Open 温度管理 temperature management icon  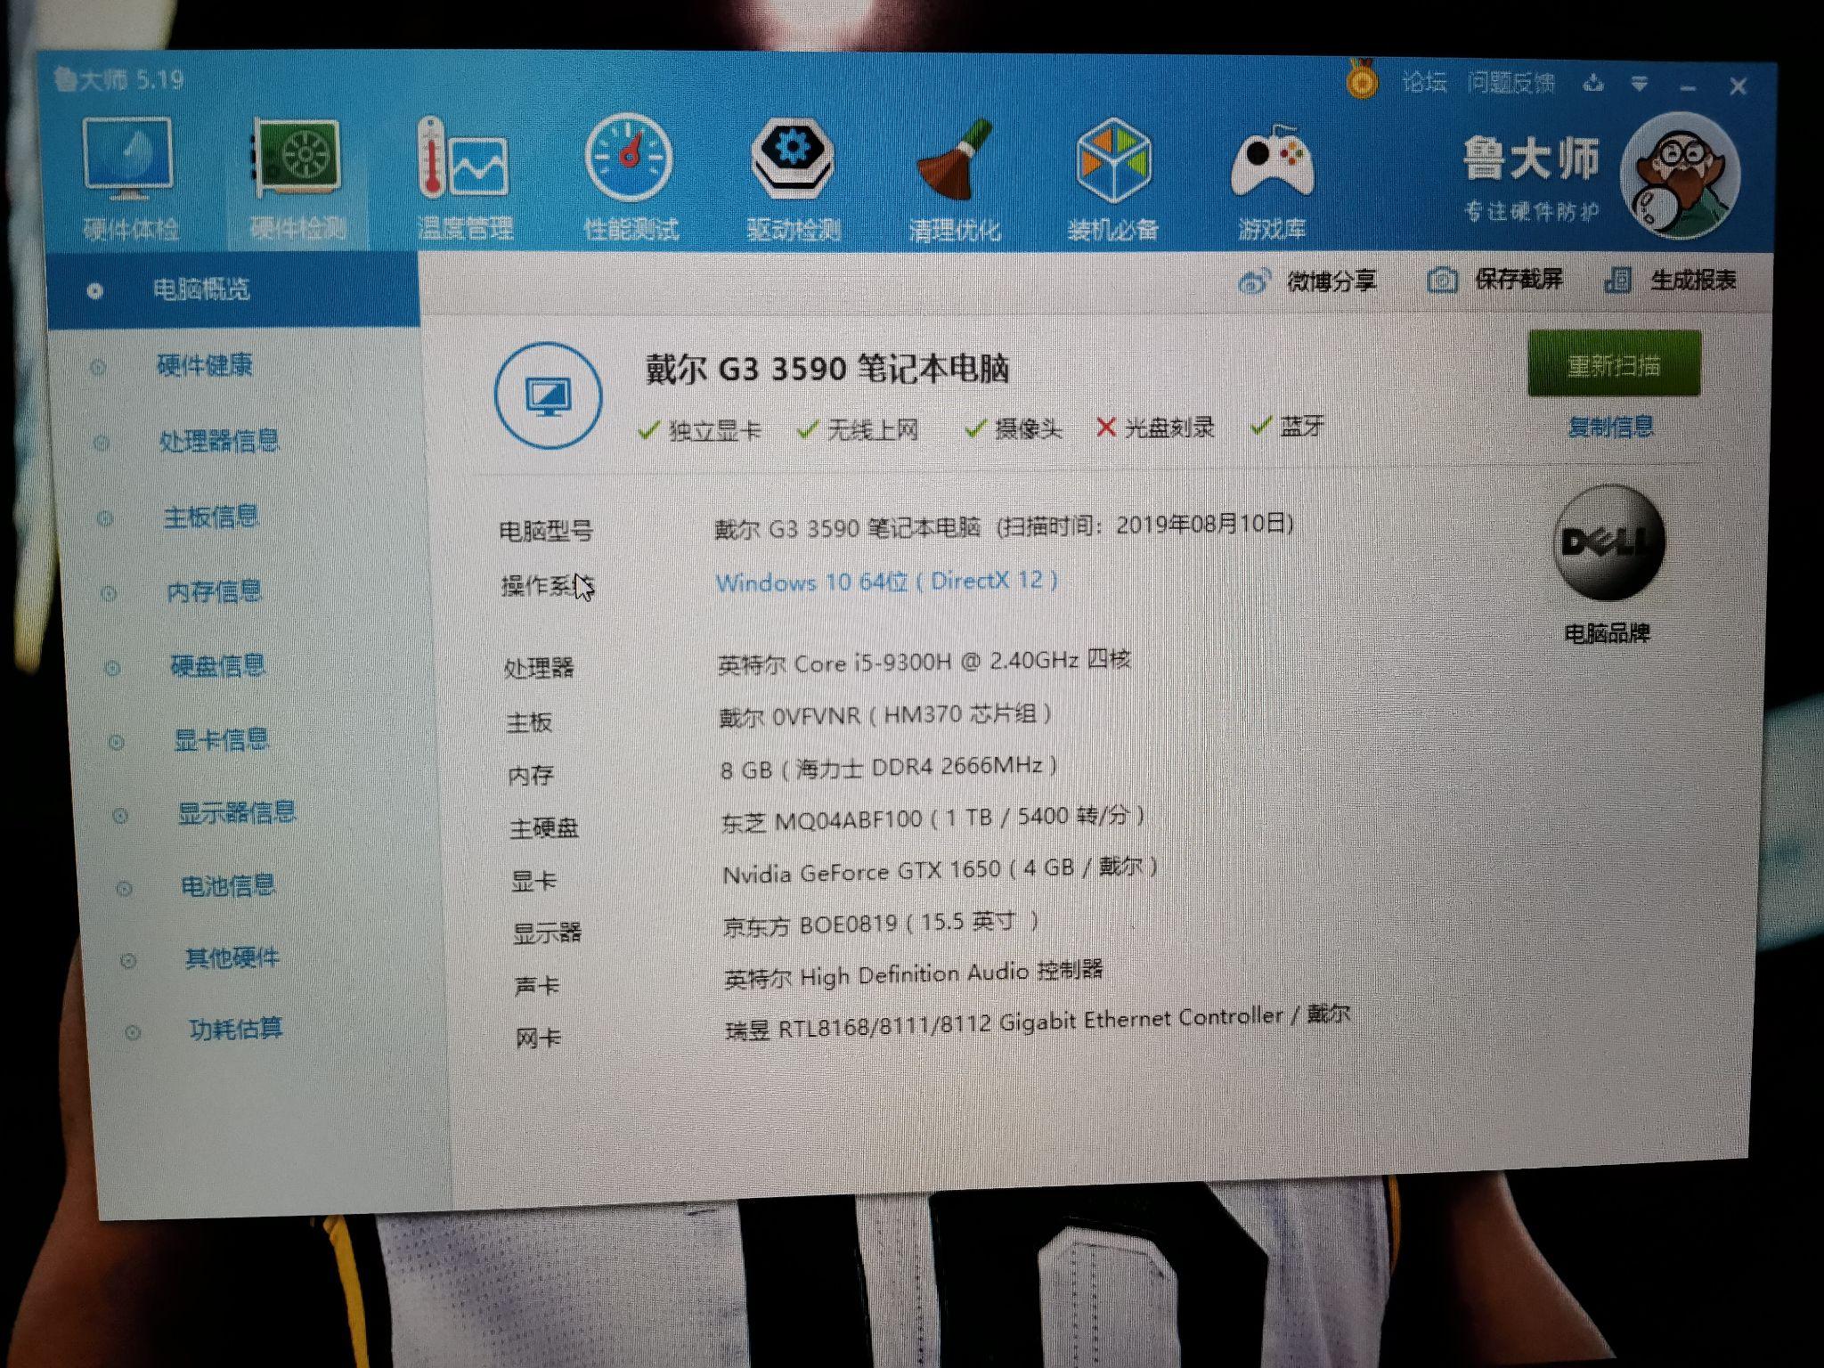464,179
